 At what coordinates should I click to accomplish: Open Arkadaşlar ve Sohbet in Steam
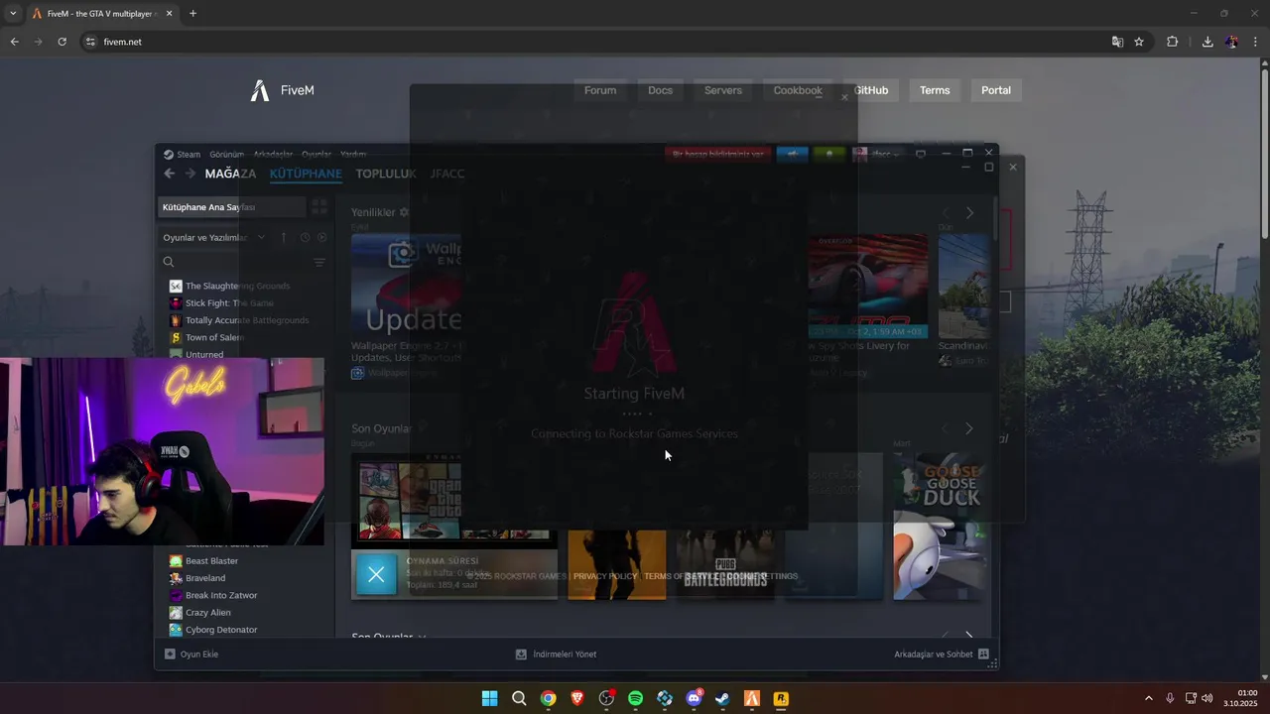click(x=942, y=654)
